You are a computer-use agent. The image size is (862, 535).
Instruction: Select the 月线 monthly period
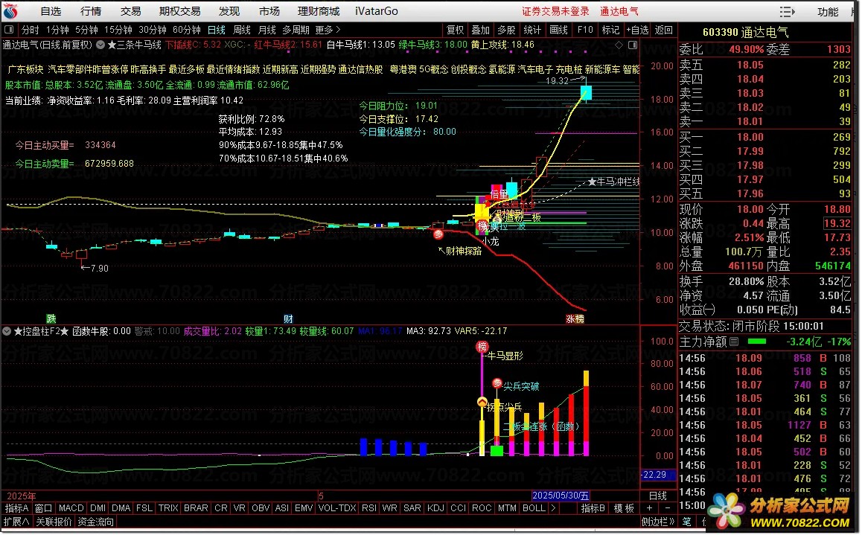coord(267,30)
